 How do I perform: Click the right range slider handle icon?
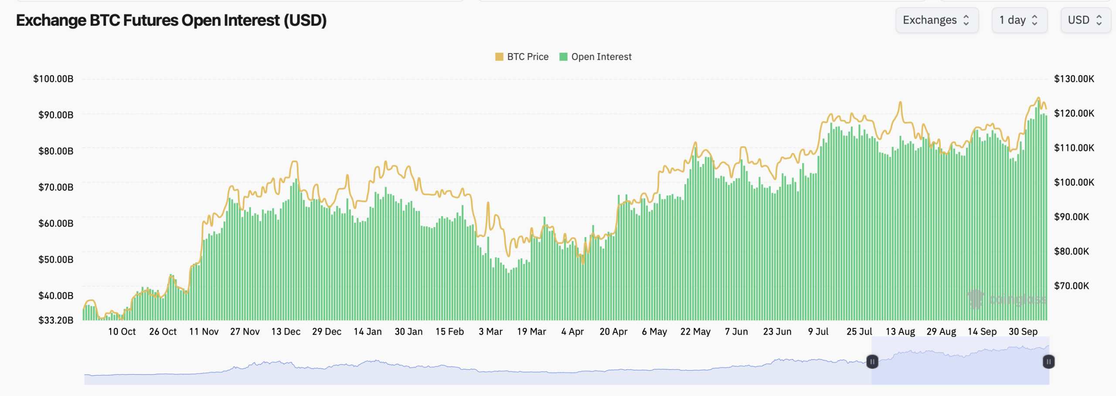pyautogui.click(x=1048, y=362)
